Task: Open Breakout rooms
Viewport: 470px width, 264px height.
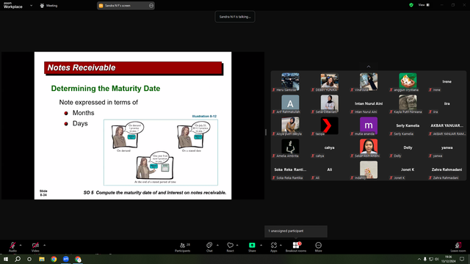Action: tap(296, 247)
